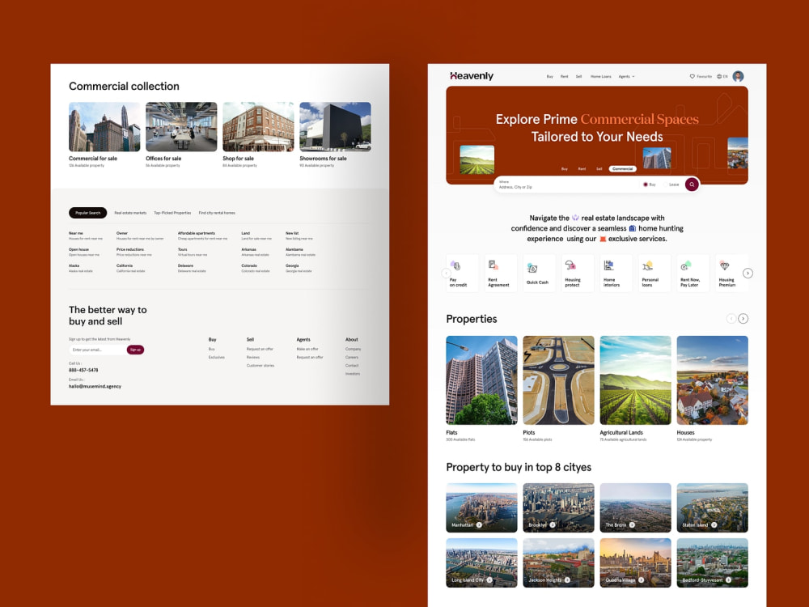The width and height of the screenshot is (809, 607).
Task: Click the Sign up button
Action: pyautogui.click(x=135, y=350)
